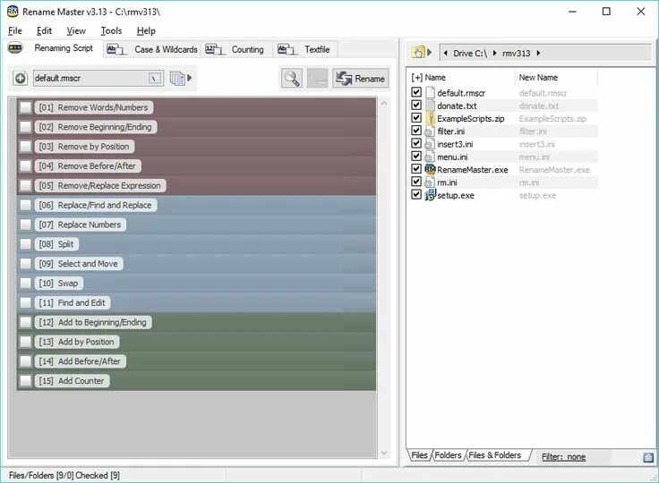The height and width of the screenshot is (483, 659).
Task: Click the rm.ini file icon
Action: pyautogui.click(x=430, y=182)
